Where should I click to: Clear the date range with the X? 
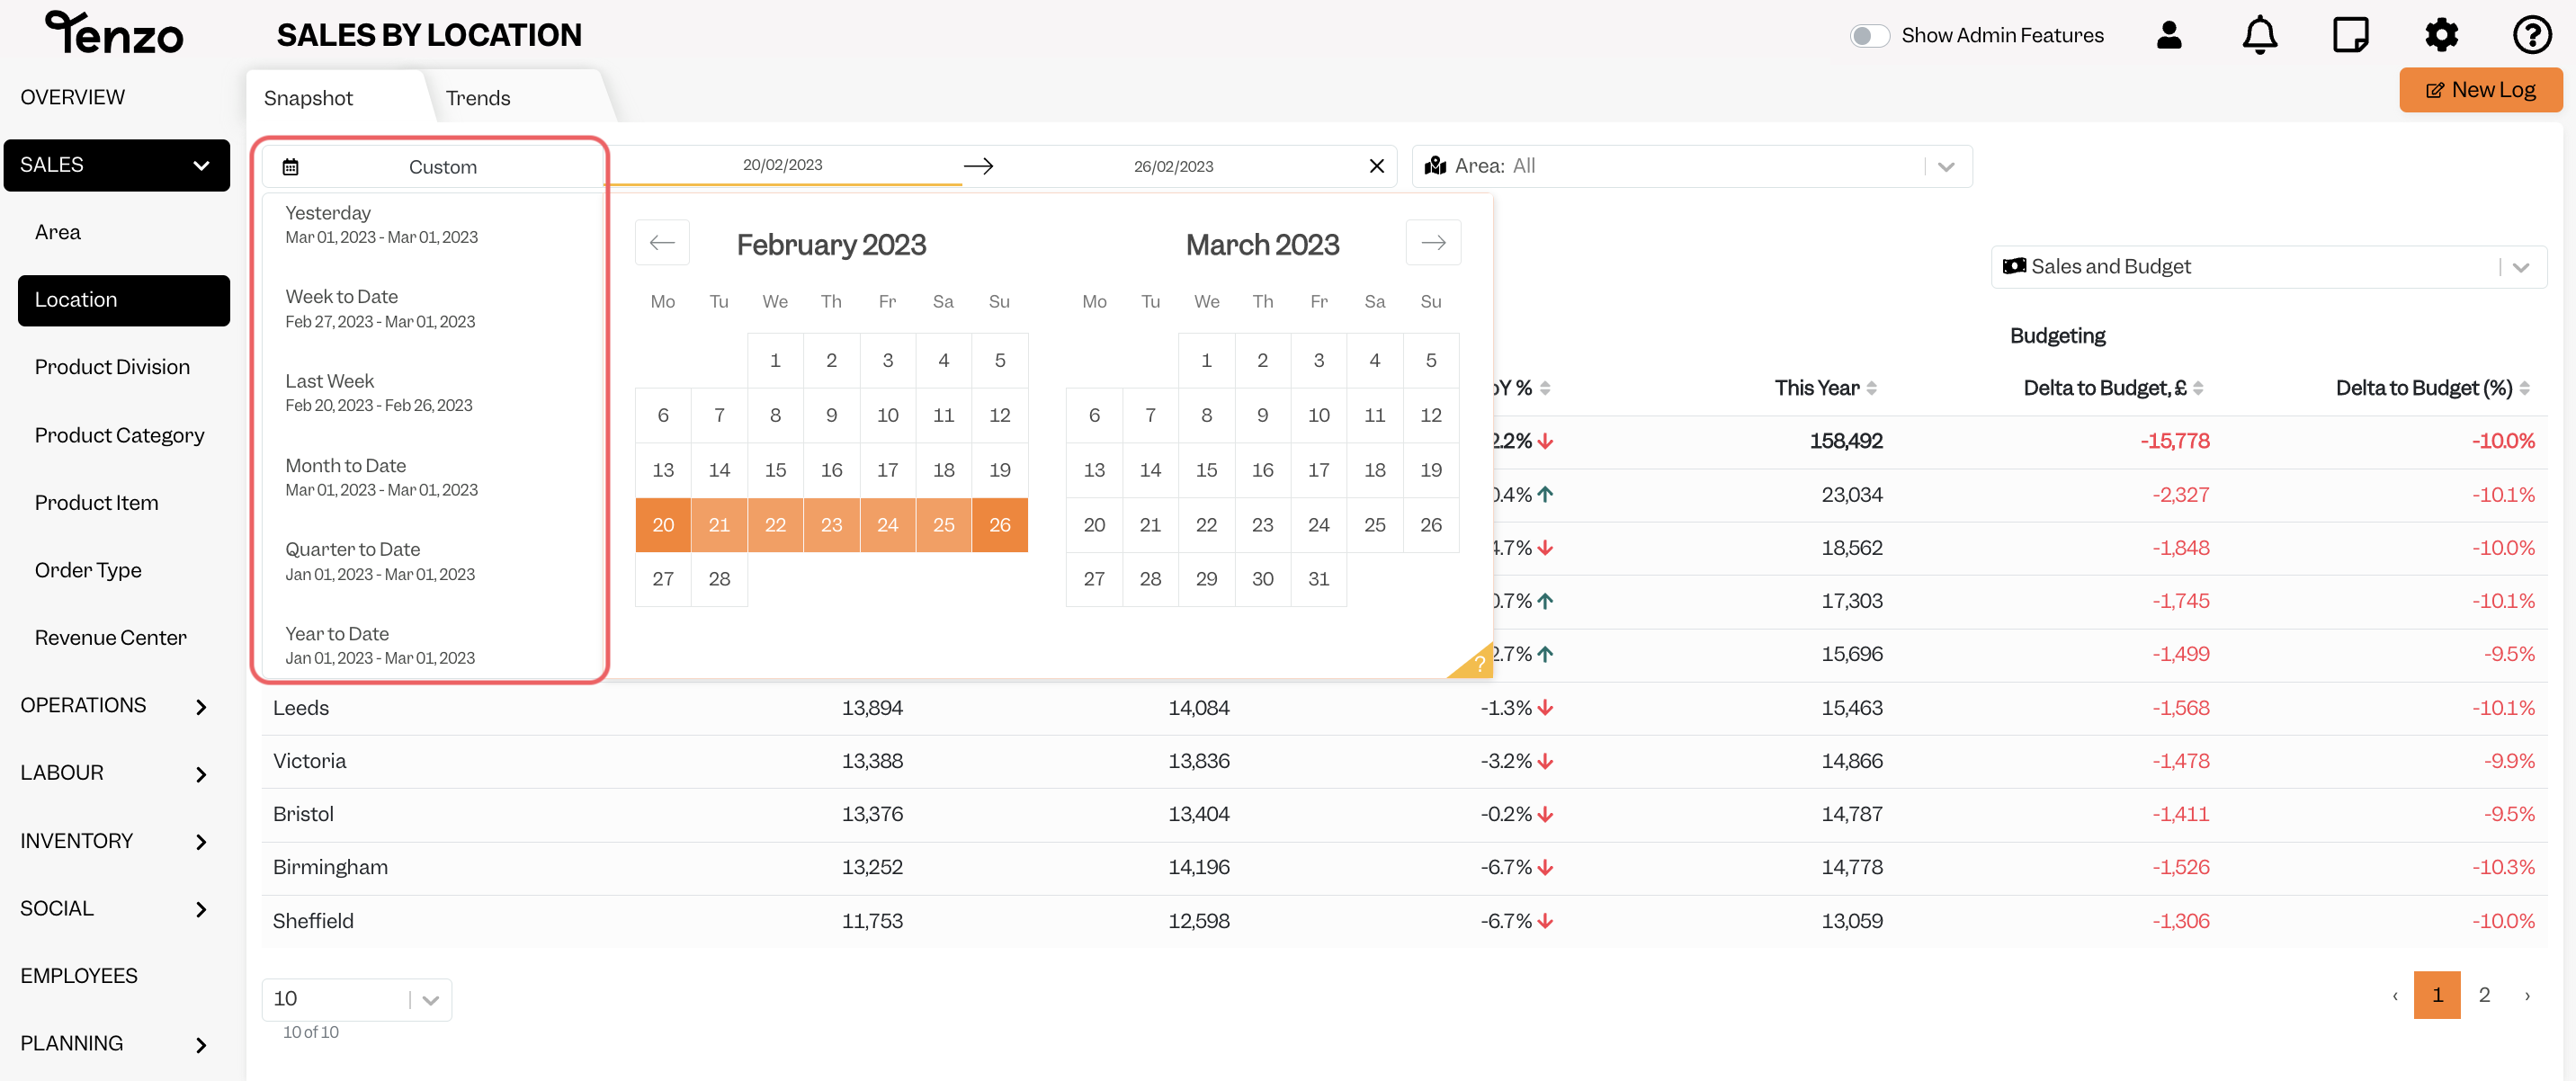coord(1376,166)
